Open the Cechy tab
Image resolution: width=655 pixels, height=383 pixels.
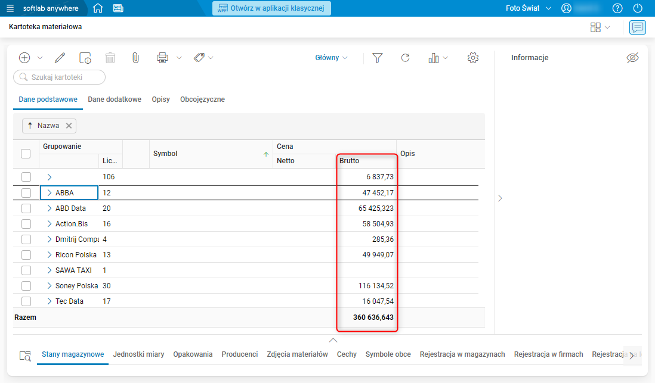click(347, 354)
